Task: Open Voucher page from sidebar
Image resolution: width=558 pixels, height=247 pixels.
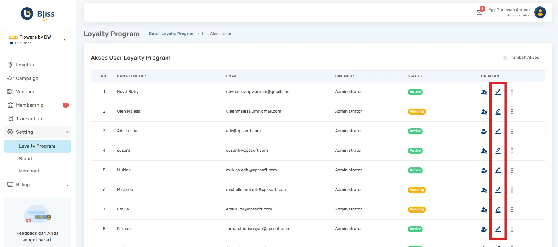Action: [25, 92]
